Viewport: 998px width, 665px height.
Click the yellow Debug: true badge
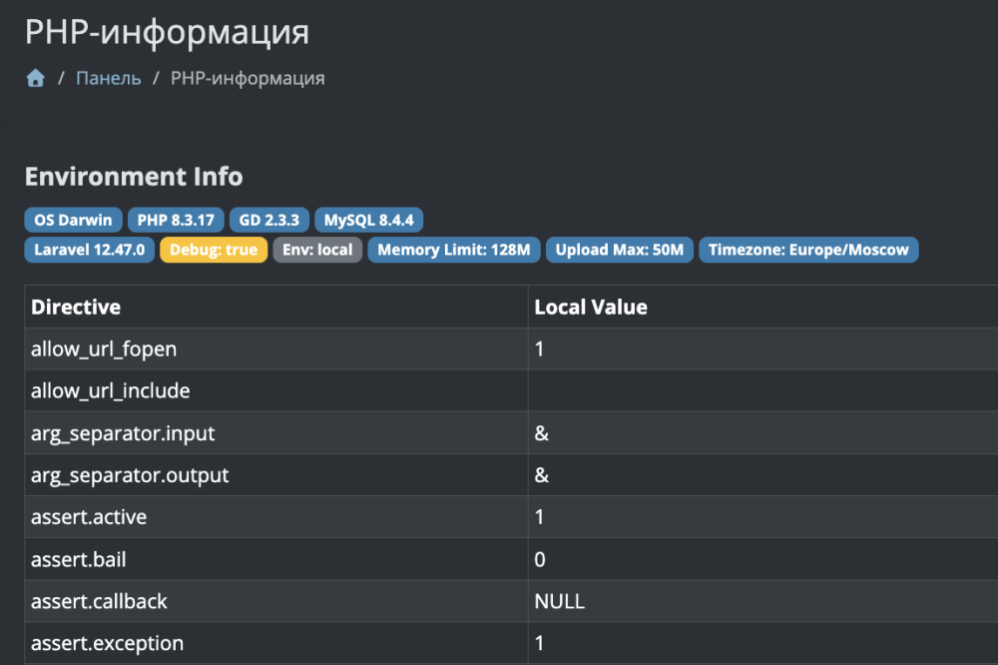click(x=214, y=250)
